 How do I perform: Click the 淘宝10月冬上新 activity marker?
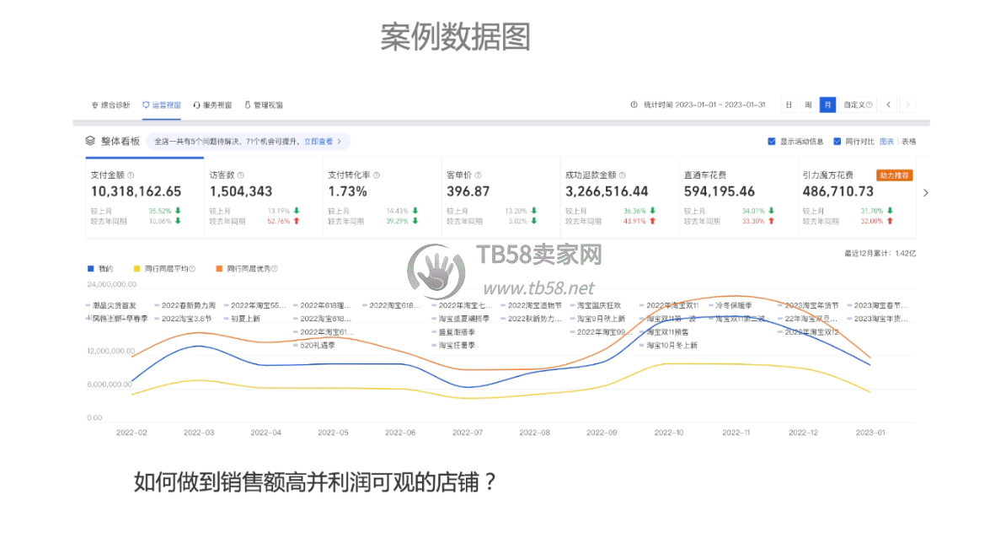tap(668, 346)
